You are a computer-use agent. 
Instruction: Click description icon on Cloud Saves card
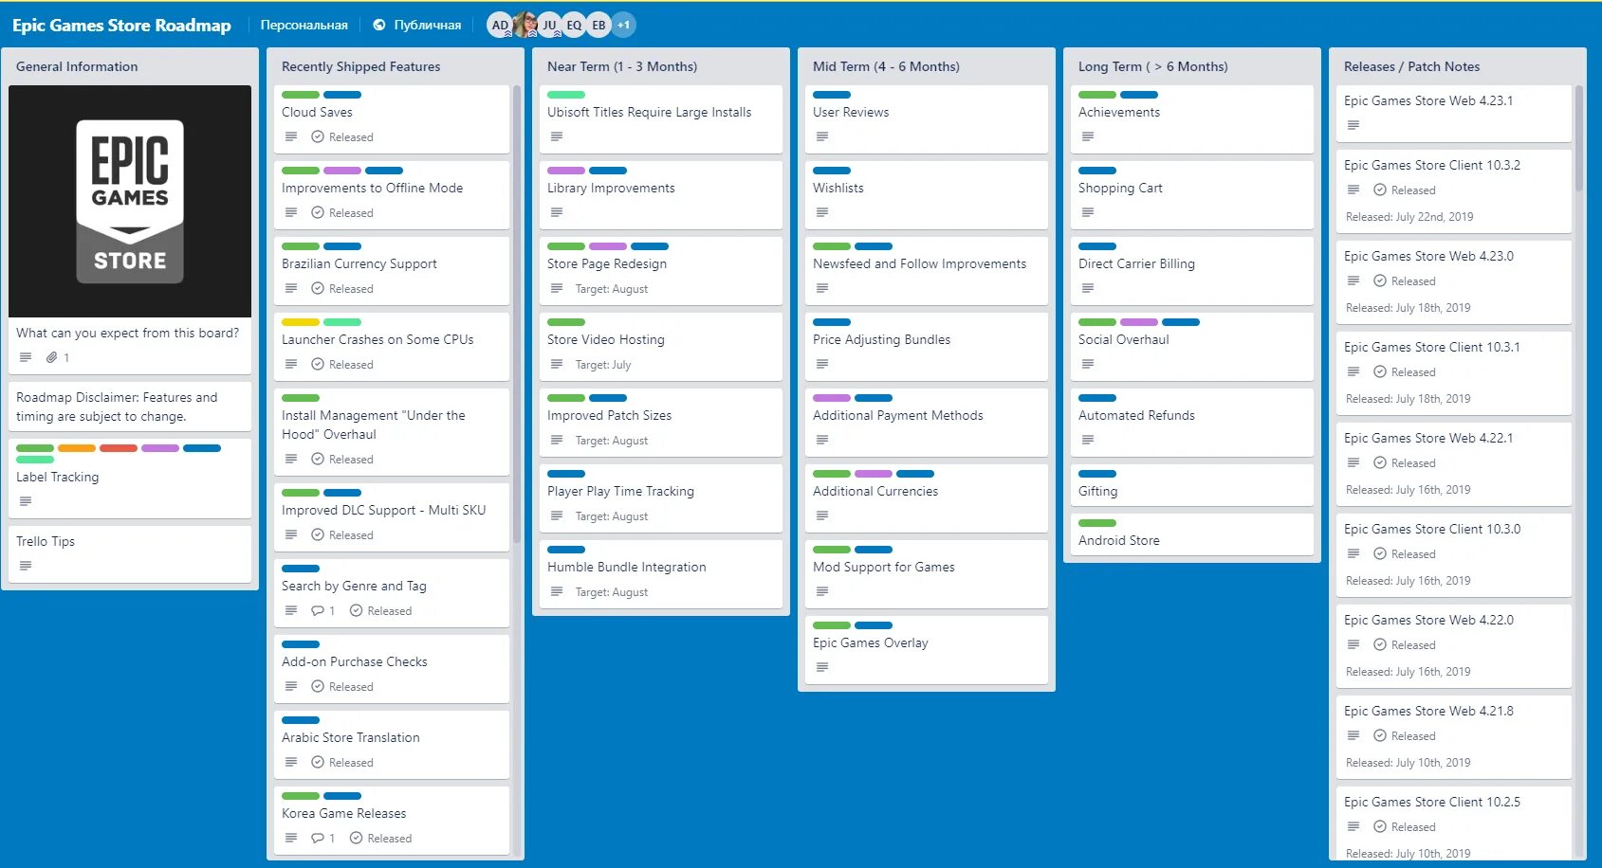[x=291, y=137]
